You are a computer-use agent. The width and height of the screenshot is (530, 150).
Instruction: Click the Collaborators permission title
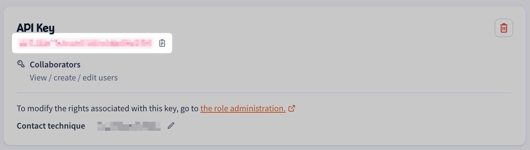tap(55, 64)
